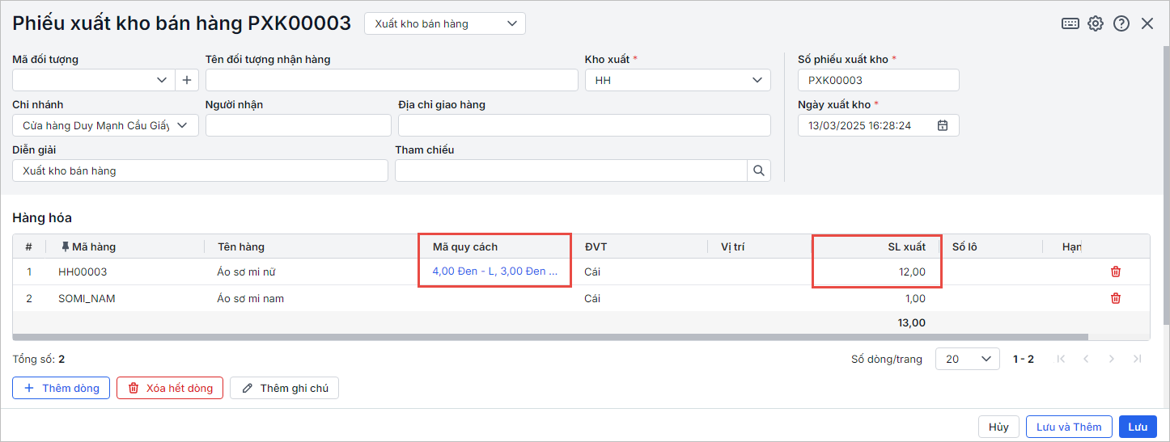Click the horizontal scrollbar under the goods table

(x=550, y=337)
